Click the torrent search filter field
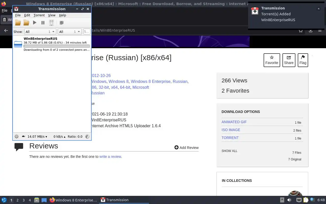This screenshot has height=204, width=326. [x=87, y=32]
